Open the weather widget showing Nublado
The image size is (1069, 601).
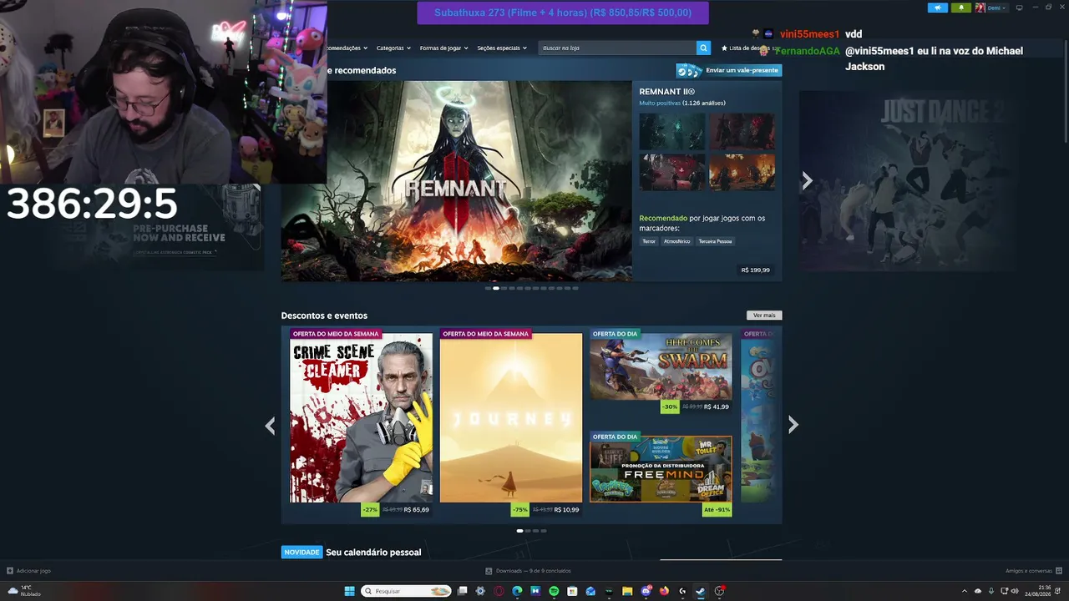25,591
